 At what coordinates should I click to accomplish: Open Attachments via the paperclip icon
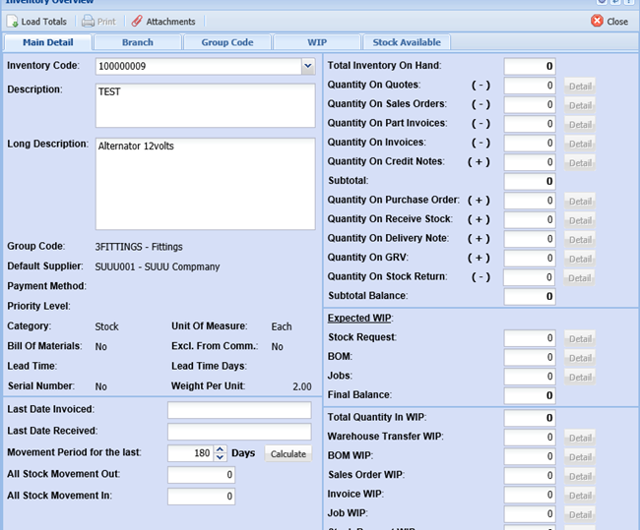[x=137, y=22]
